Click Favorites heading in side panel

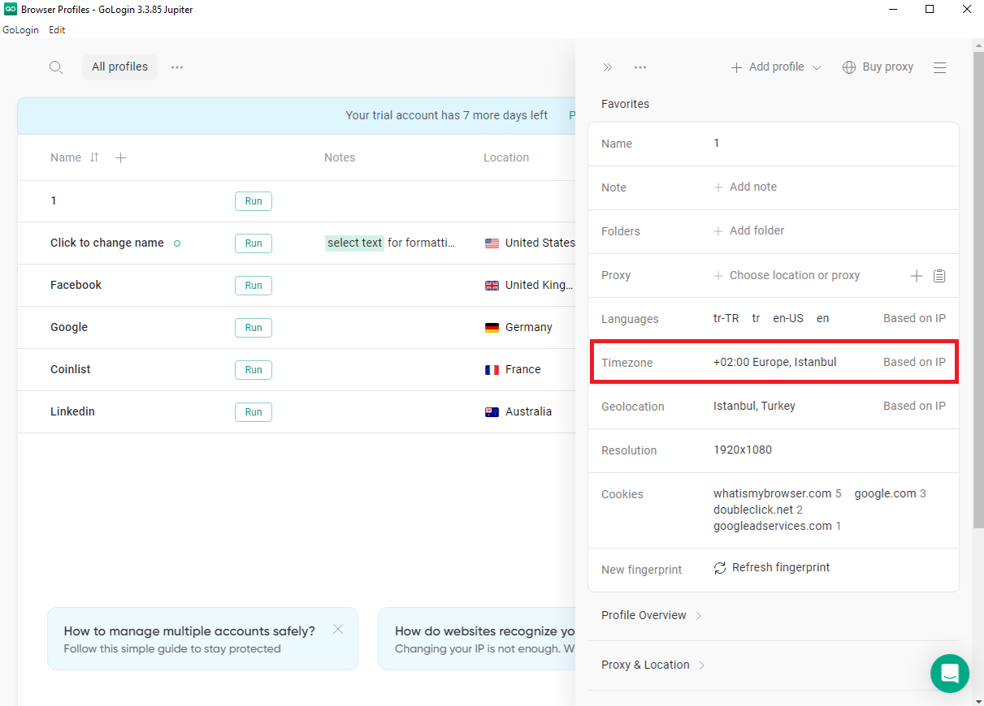[x=625, y=104]
